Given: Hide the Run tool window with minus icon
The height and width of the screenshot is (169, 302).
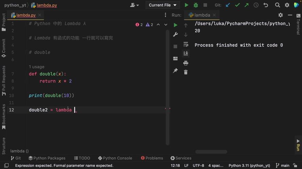Looking at the screenshot, I should pos(290,15).
